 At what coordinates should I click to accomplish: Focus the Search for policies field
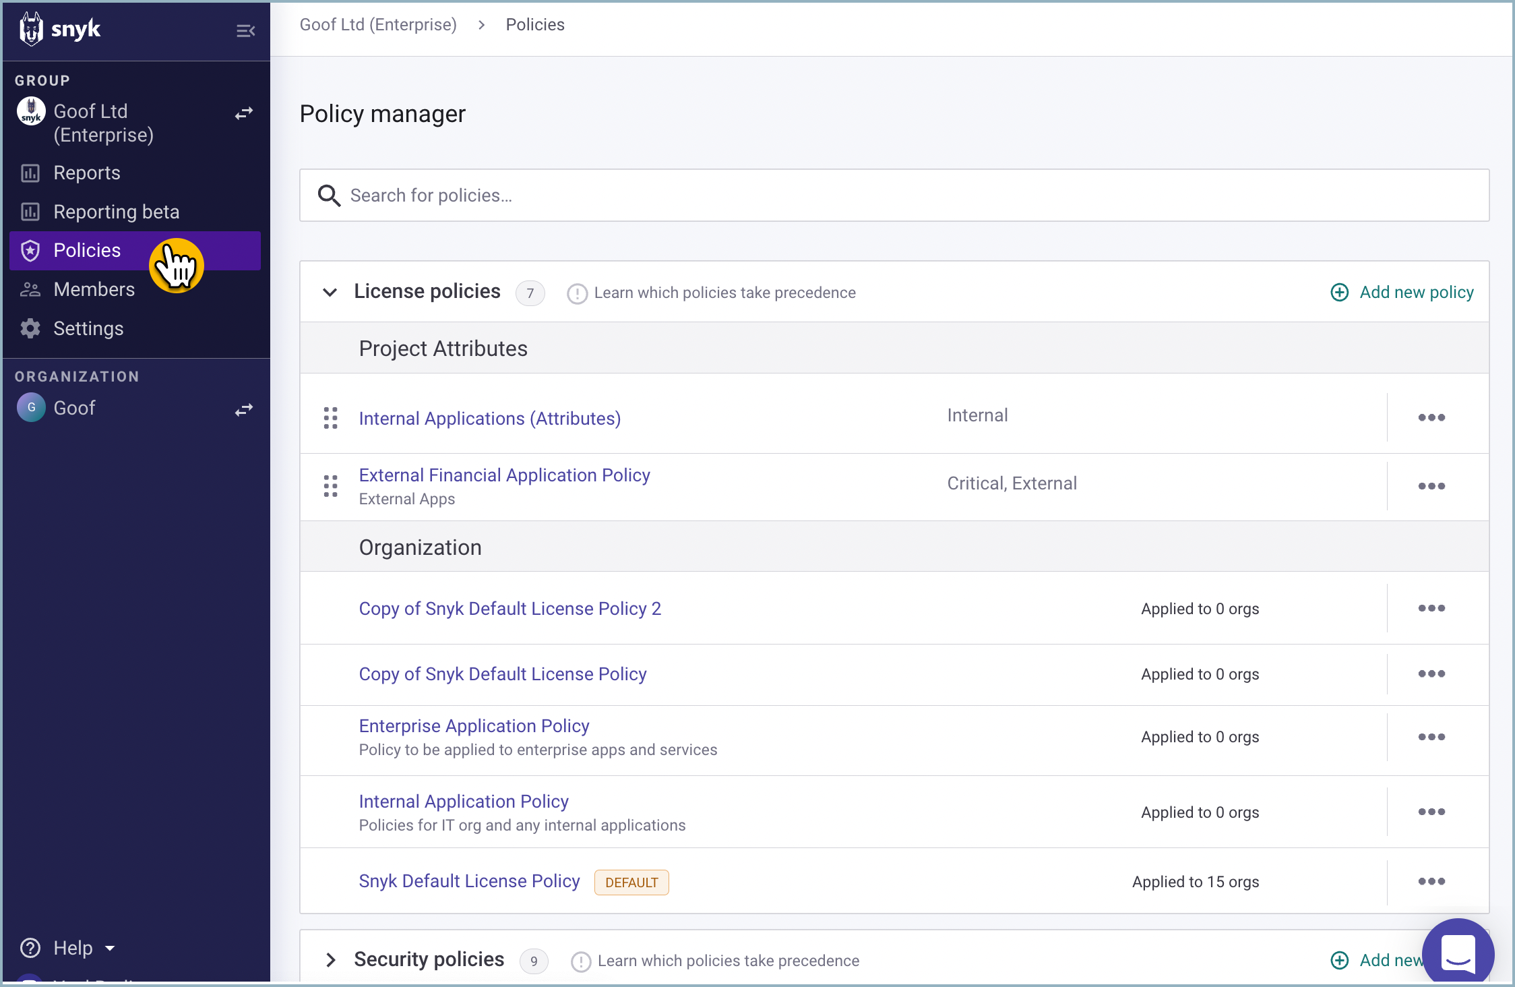point(894,196)
